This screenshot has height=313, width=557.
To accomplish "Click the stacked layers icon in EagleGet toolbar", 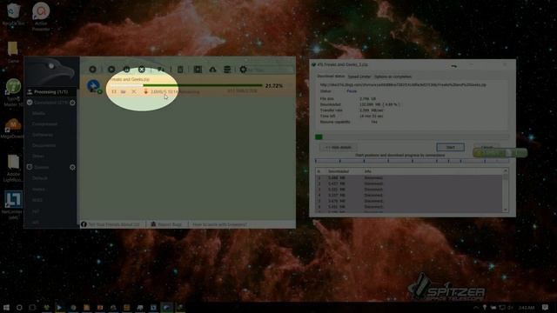I will (227, 70).
